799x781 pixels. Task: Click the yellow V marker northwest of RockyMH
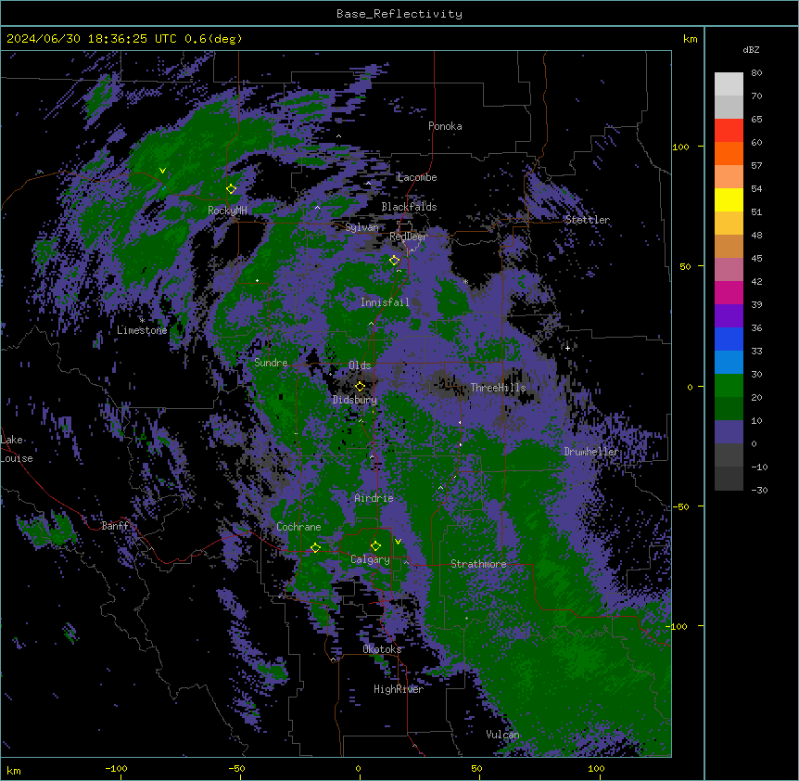(162, 171)
